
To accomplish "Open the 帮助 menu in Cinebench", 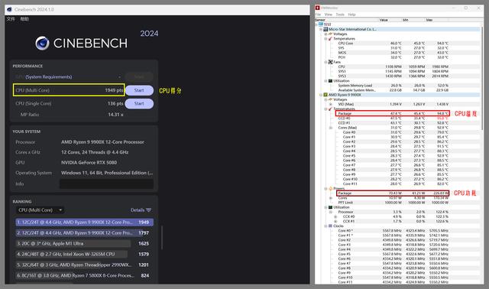I will click(24, 19).
